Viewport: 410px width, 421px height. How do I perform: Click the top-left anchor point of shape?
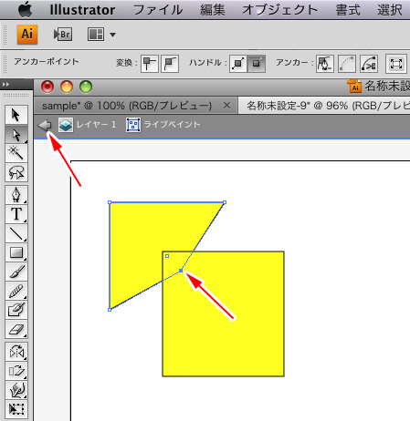coord(110,202)
